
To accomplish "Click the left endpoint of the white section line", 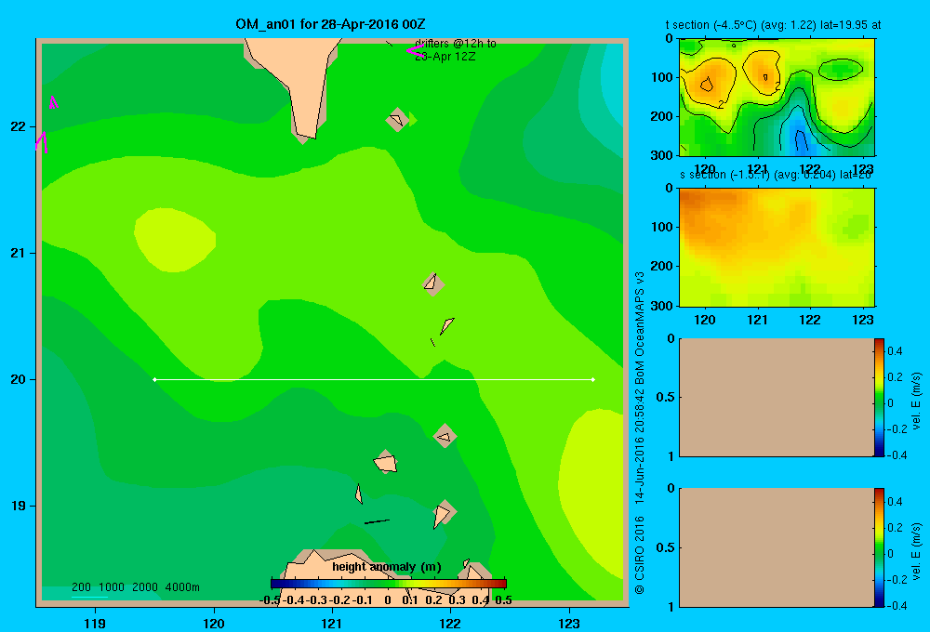I will [154, 379].
